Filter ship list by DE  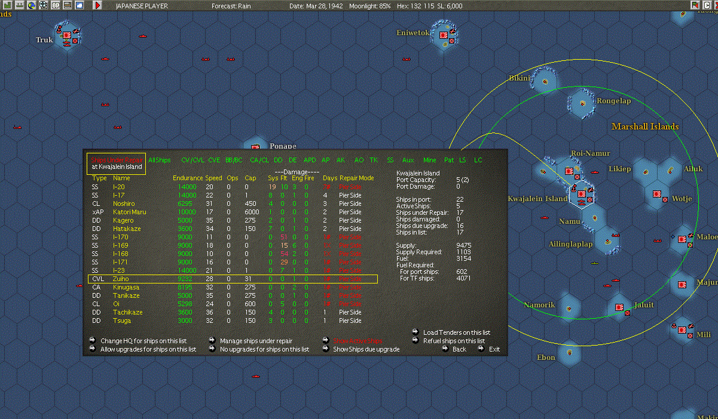292,160
